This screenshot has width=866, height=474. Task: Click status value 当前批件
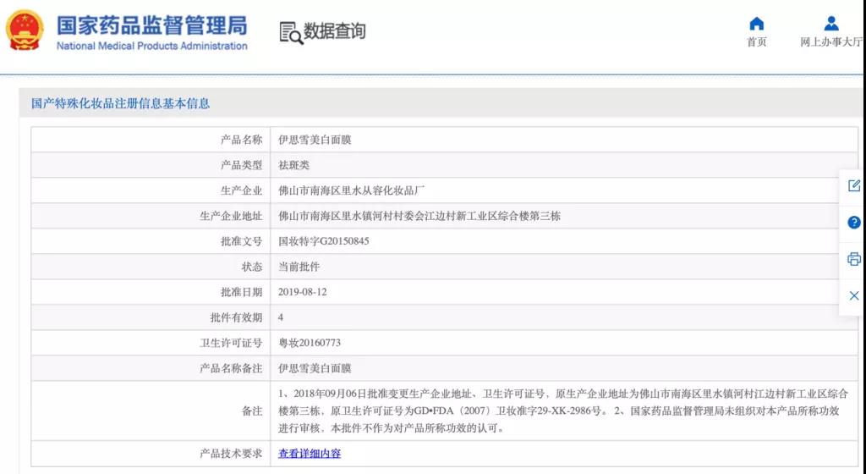pos(299,267)
